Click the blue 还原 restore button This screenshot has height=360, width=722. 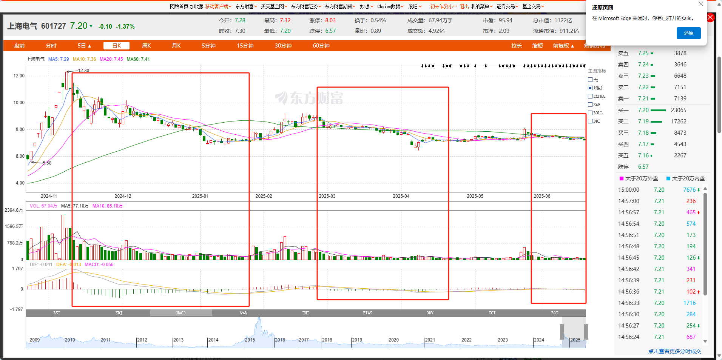(x=688, y=33)
